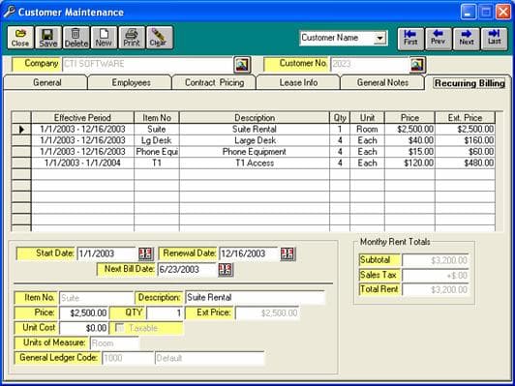515x386 pixels.
Task: Select the Recurring Billing tab
Action: pyautogui.click(x=470, y=83)
